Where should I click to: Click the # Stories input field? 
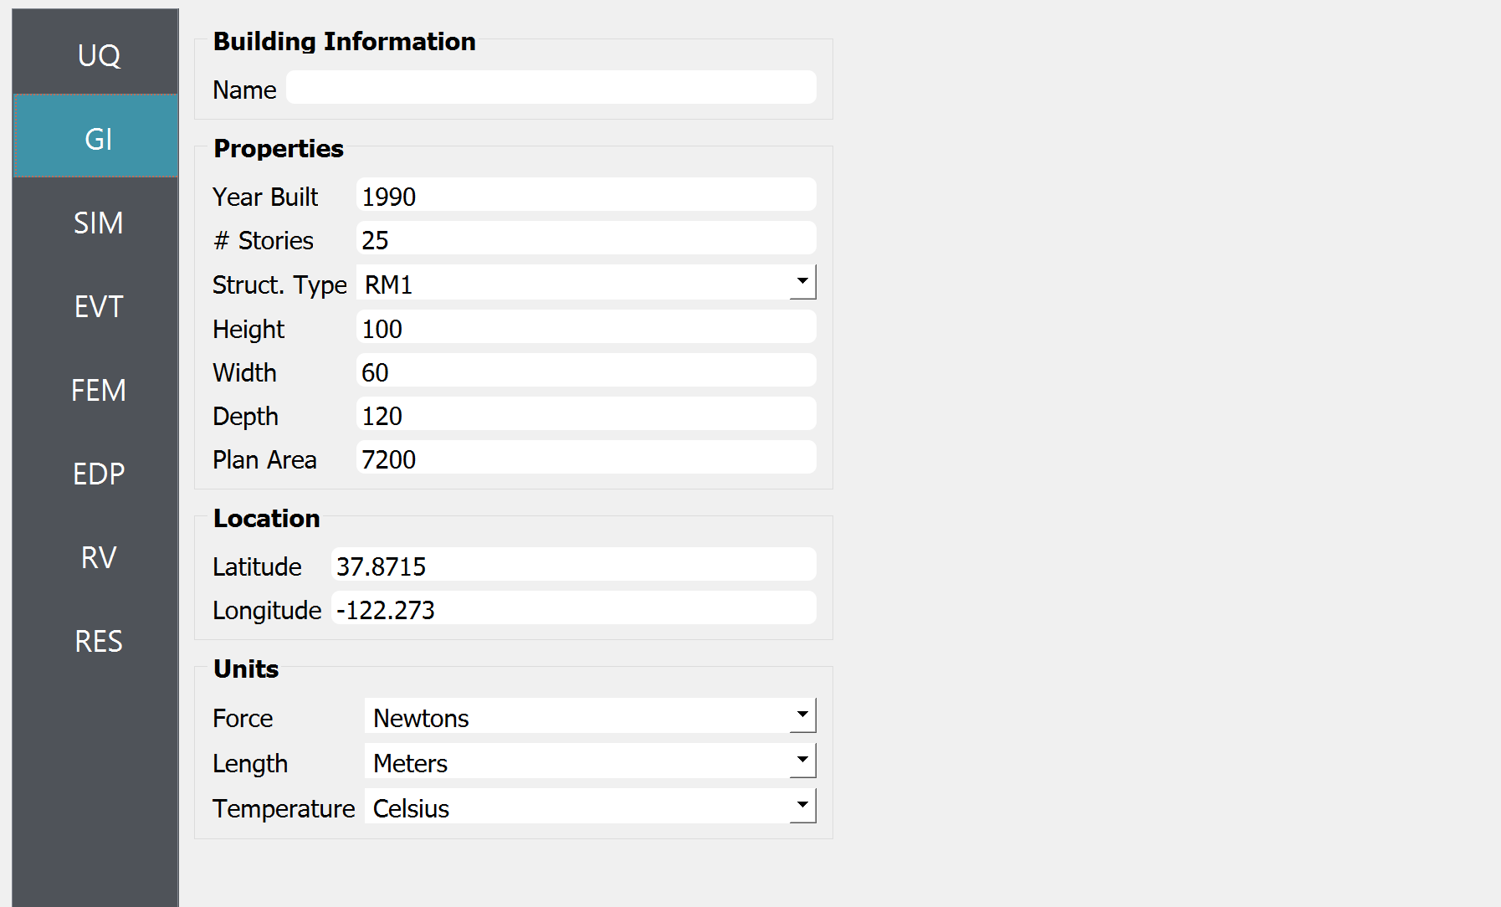click(x=586, y=238)
